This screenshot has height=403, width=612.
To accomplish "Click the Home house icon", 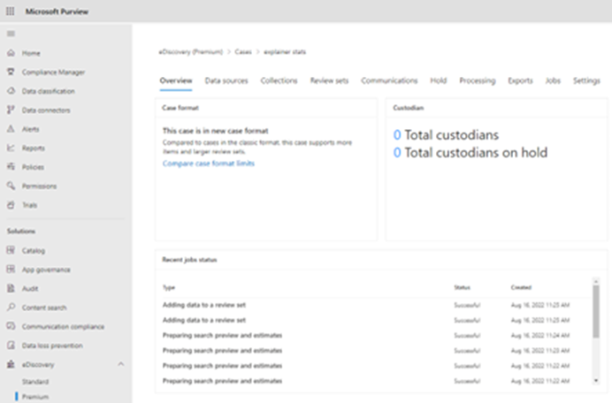I will coord(11,53).
